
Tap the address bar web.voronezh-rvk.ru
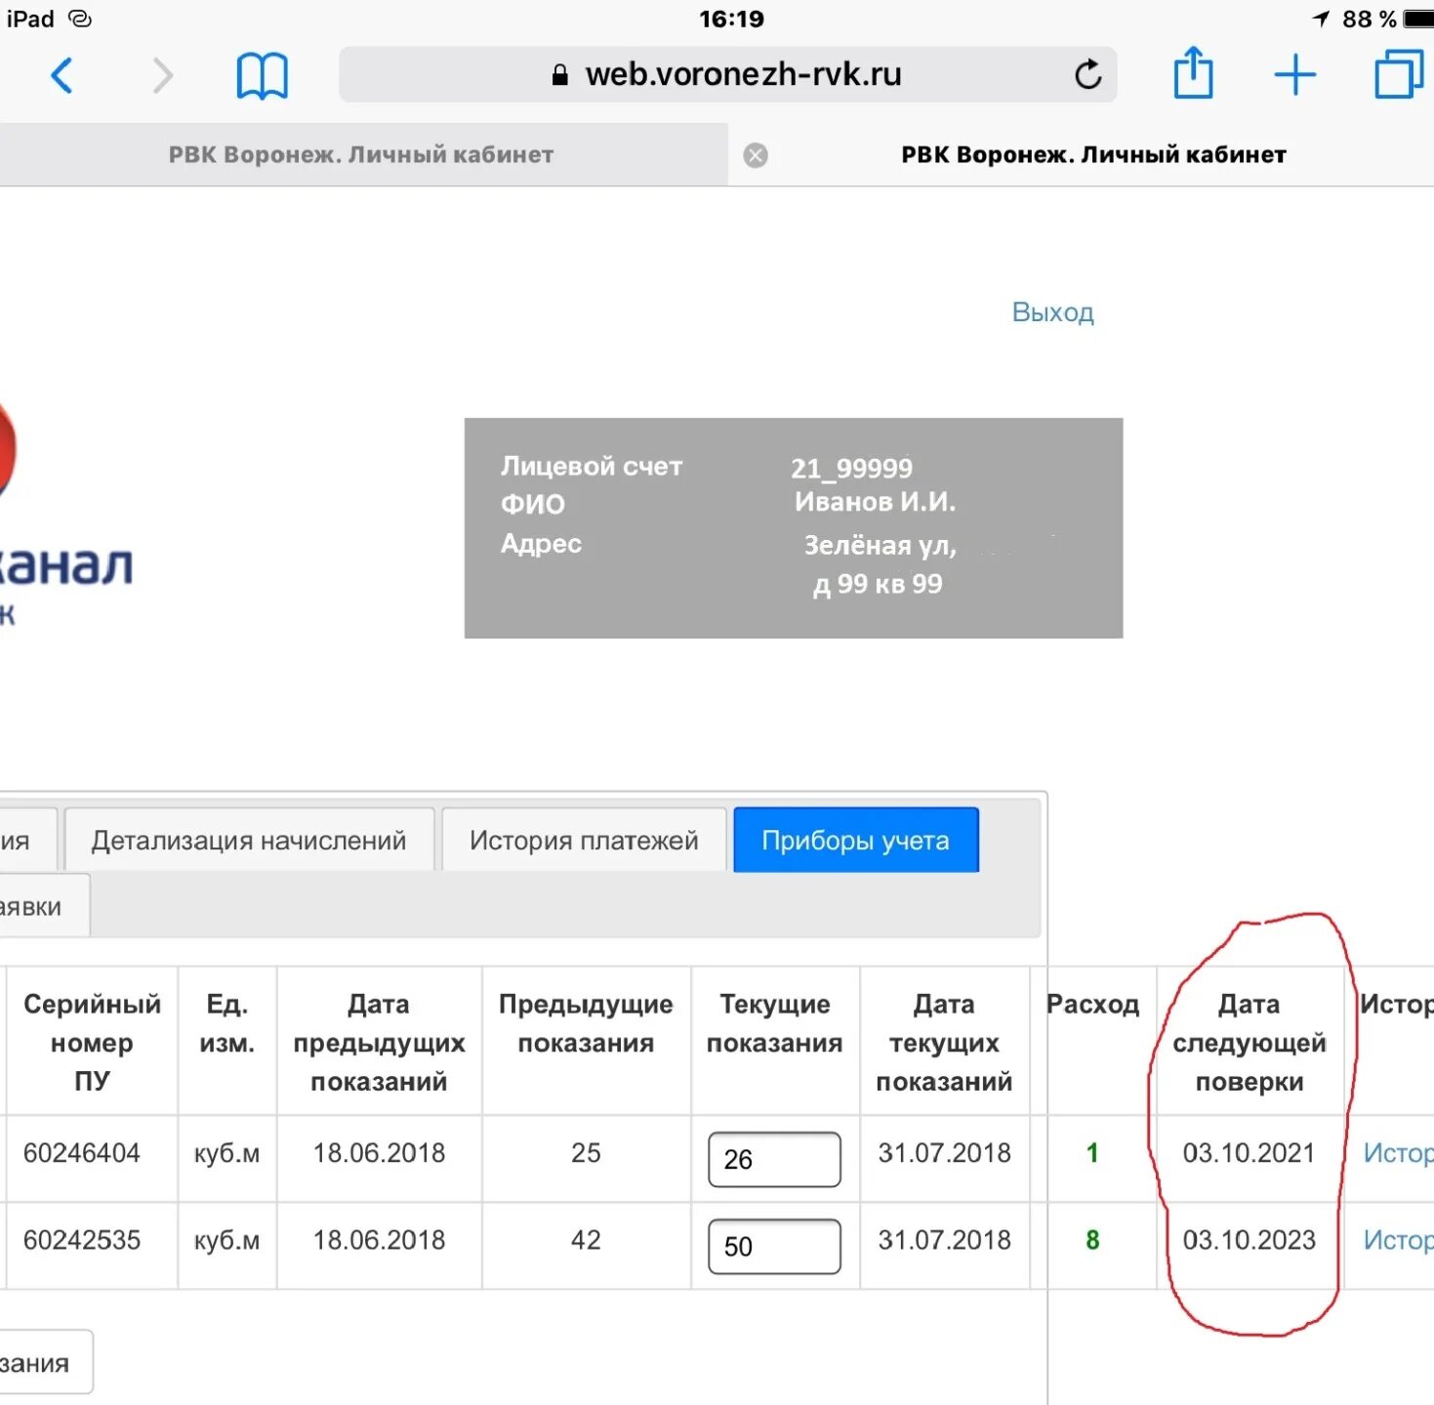(727, 74)
